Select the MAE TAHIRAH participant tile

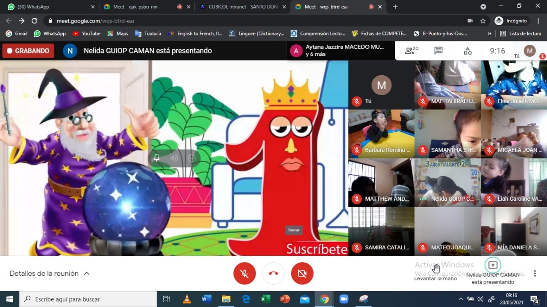pos(447,85)
